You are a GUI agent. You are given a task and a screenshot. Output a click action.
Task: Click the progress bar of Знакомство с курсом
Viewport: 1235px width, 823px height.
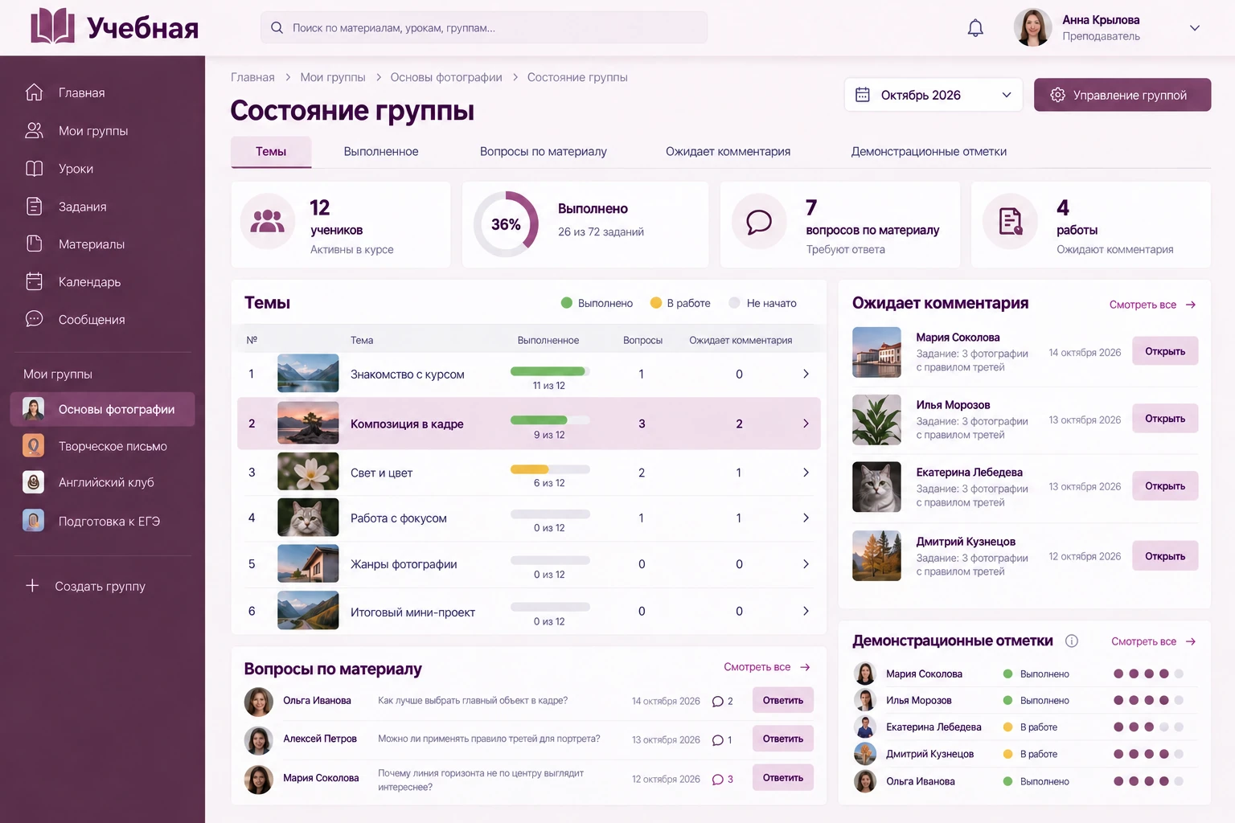coord(550,371)
